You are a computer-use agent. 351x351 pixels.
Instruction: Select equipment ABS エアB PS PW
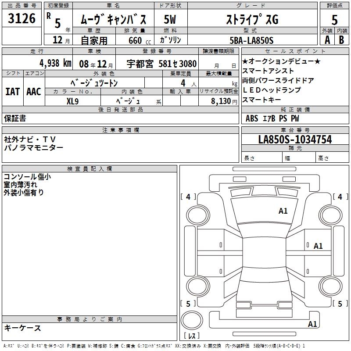pos(272,118)
